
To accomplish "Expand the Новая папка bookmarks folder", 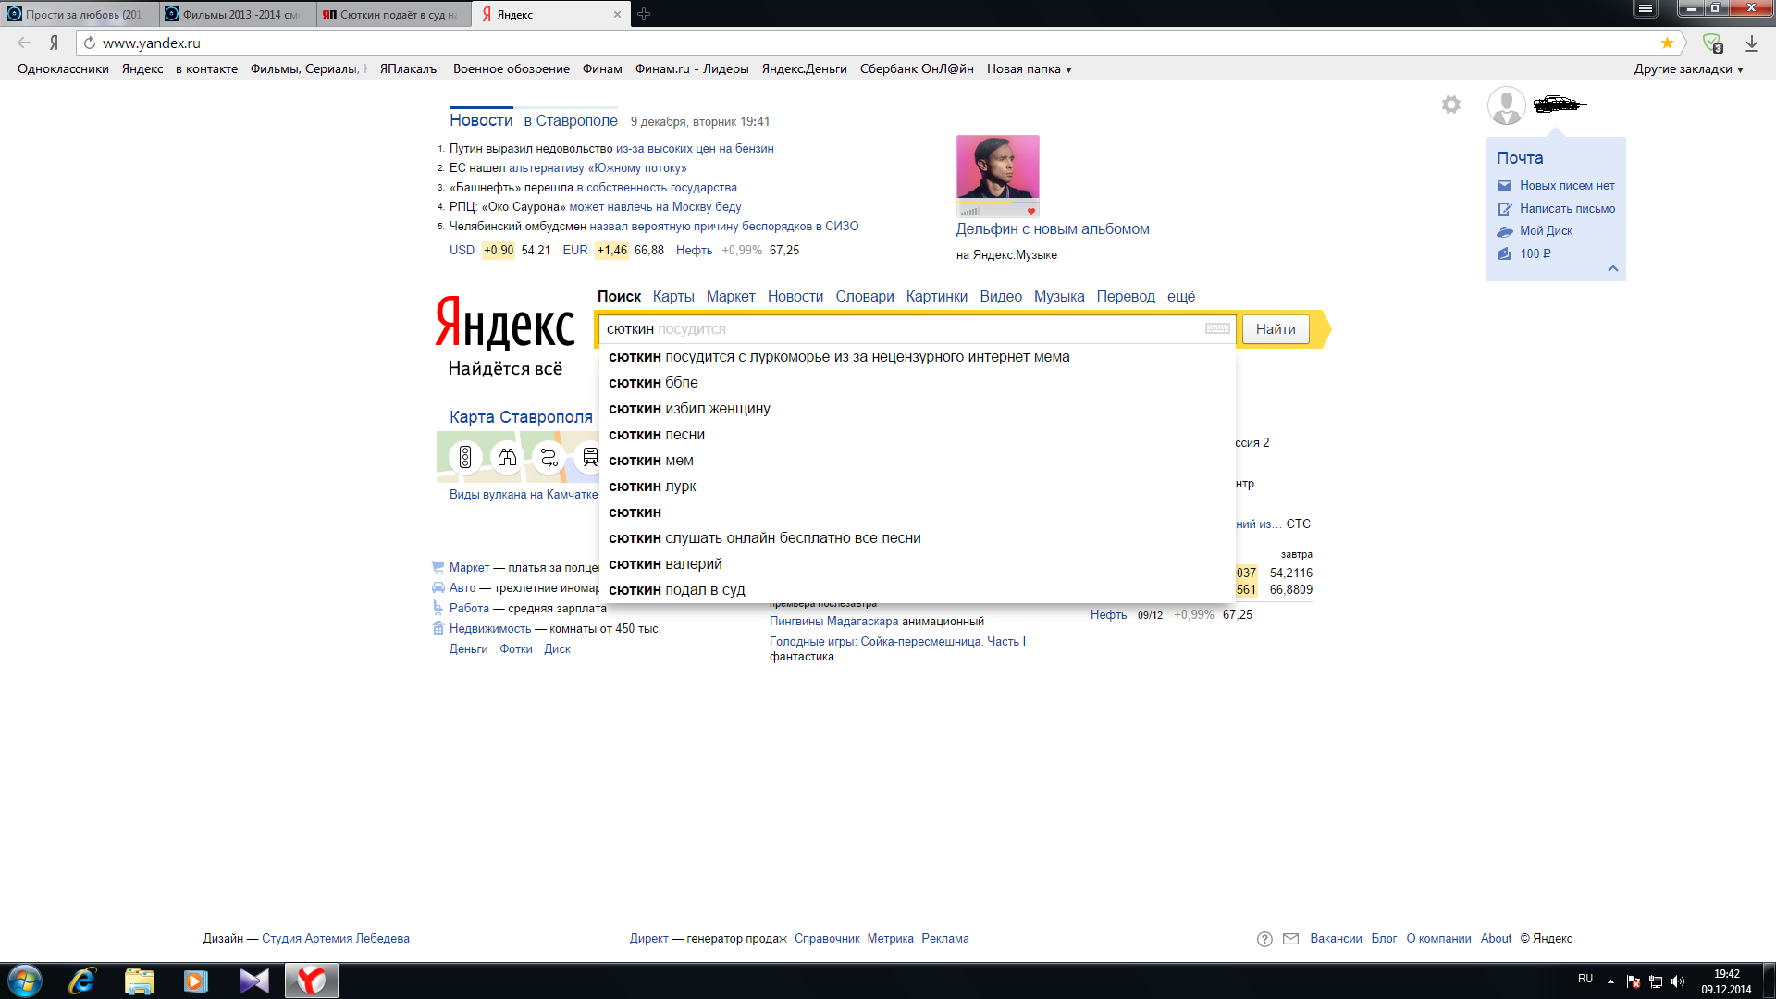I will (x=1029, y=68).
